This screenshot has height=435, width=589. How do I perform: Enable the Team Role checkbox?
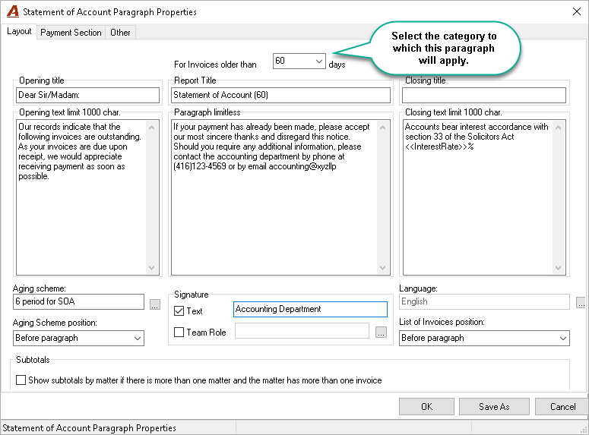[179, 333]
